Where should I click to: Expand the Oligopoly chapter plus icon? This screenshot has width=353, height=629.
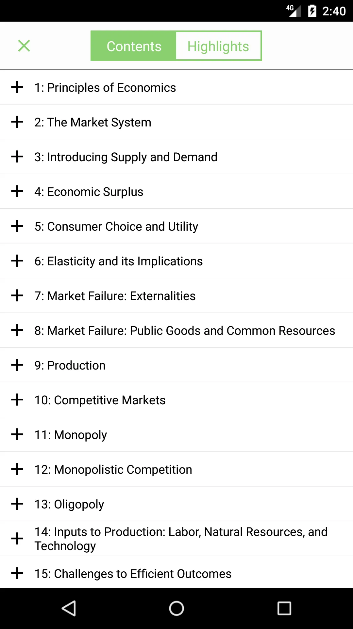[x=17, y=504]
